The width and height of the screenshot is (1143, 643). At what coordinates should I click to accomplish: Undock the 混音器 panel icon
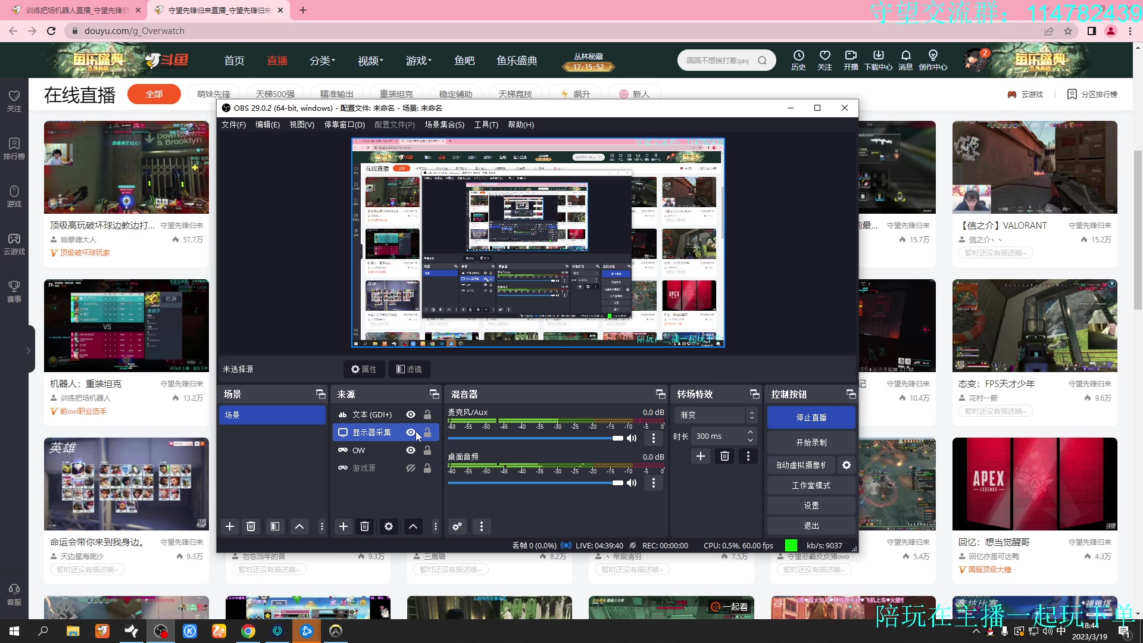point(660,394)
